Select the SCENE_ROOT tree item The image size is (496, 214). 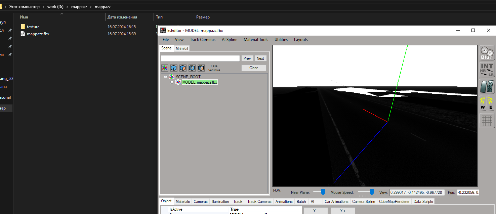pos(188,77)
